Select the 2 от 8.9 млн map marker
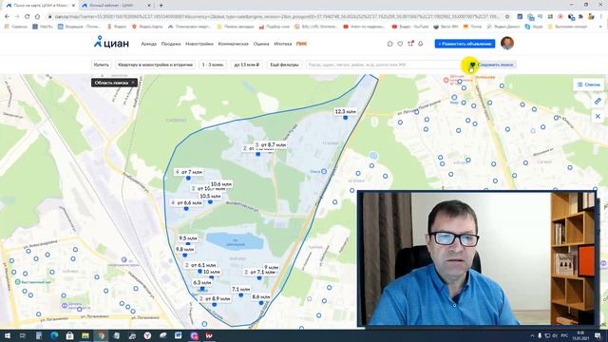Image resolution: width=608 pixels, height=342 pixels. tap(215, 299)
